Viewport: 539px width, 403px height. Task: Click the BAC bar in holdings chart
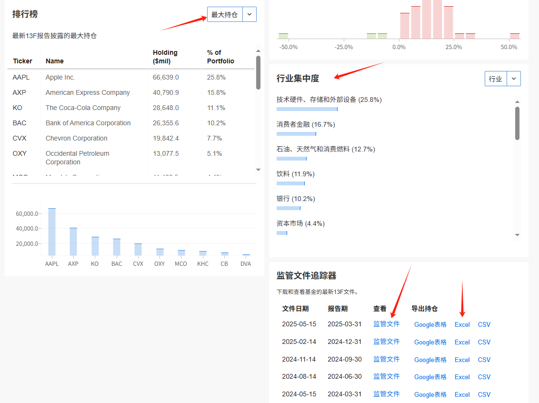point(117,247)
